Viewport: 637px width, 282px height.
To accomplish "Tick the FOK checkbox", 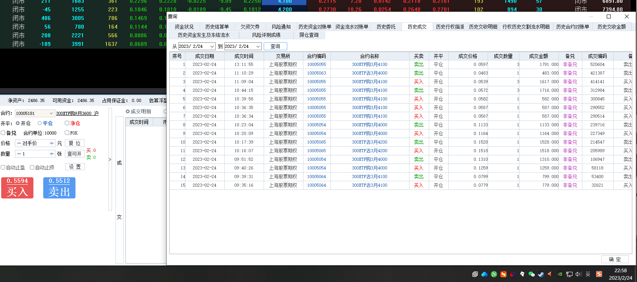I will coord(67,133).
